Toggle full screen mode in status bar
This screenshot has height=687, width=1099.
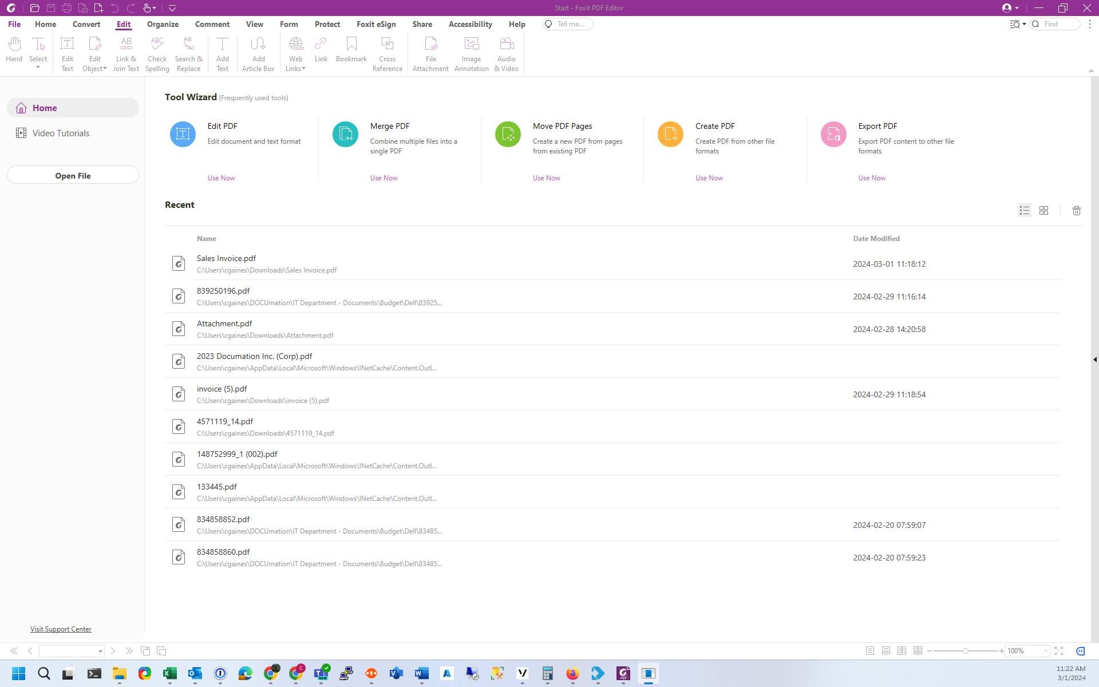point(1059,651)
